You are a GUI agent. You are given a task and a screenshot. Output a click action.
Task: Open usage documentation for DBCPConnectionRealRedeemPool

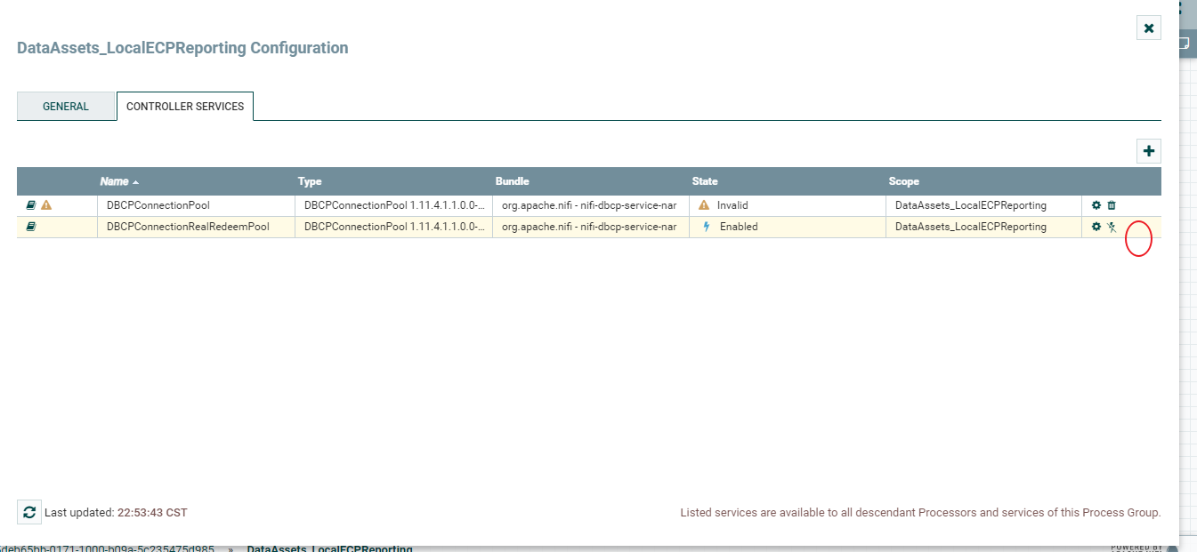click(29, 227)
